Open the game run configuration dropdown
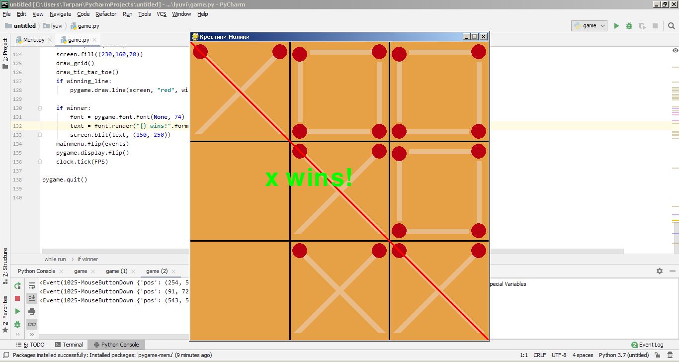 590,26
